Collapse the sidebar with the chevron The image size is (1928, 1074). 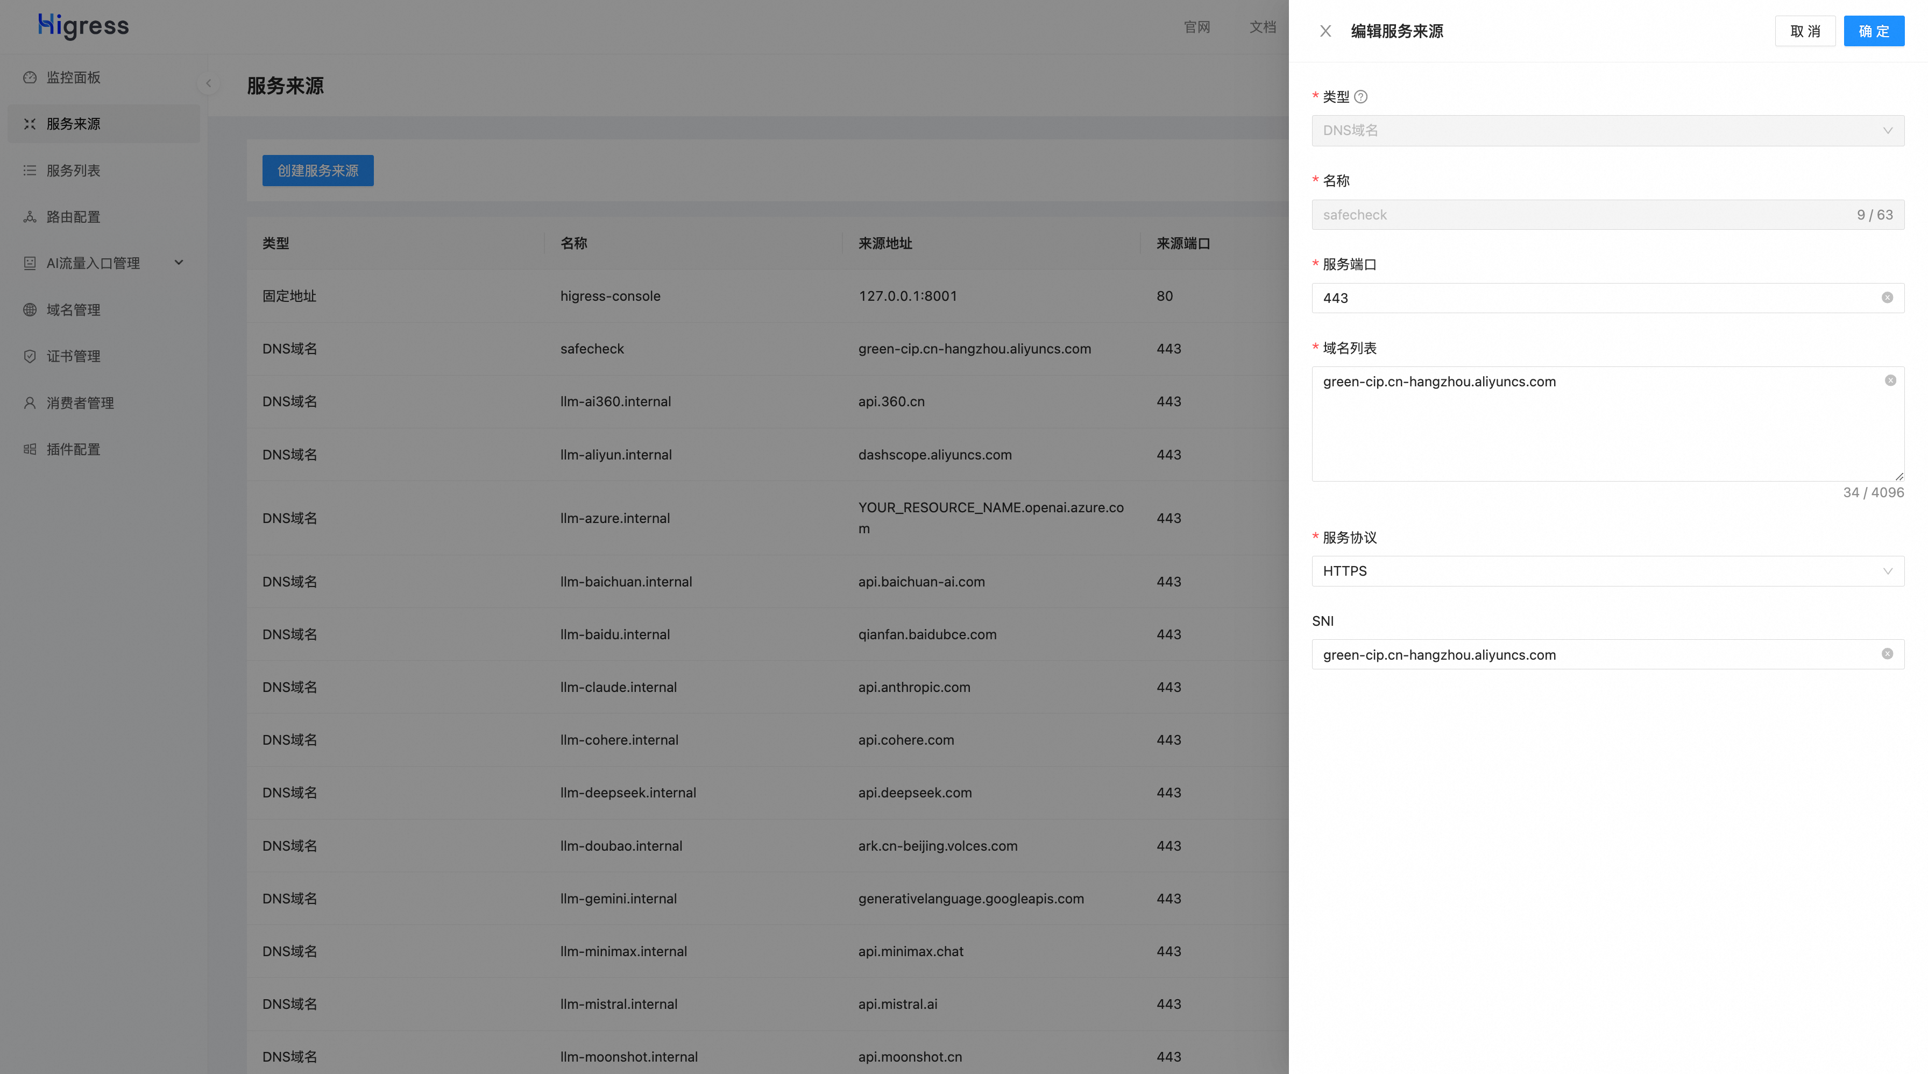pyautogui.click(x=209, y=83)
